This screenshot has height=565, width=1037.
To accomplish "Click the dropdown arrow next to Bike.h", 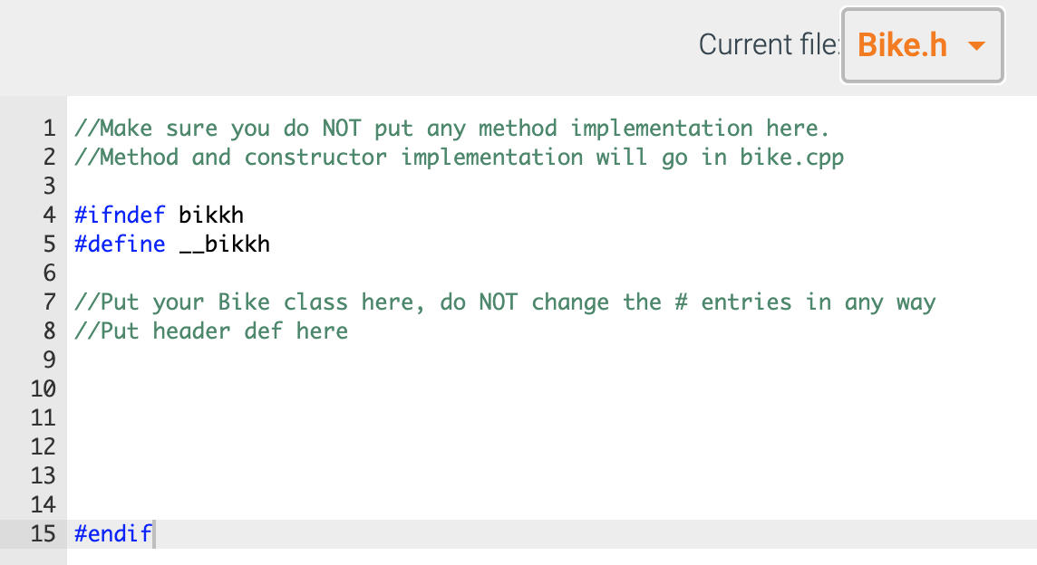I will pyautogui.click(x=977, y=45).
